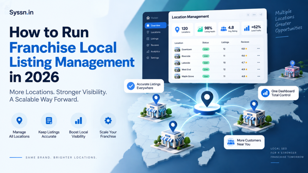Click the '+62%' local traffic value

[x=256, y=27]
